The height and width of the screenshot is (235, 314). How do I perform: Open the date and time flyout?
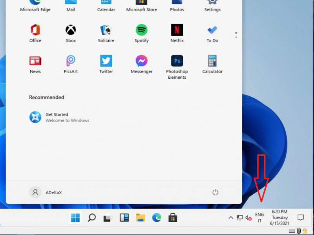(279, 218)
